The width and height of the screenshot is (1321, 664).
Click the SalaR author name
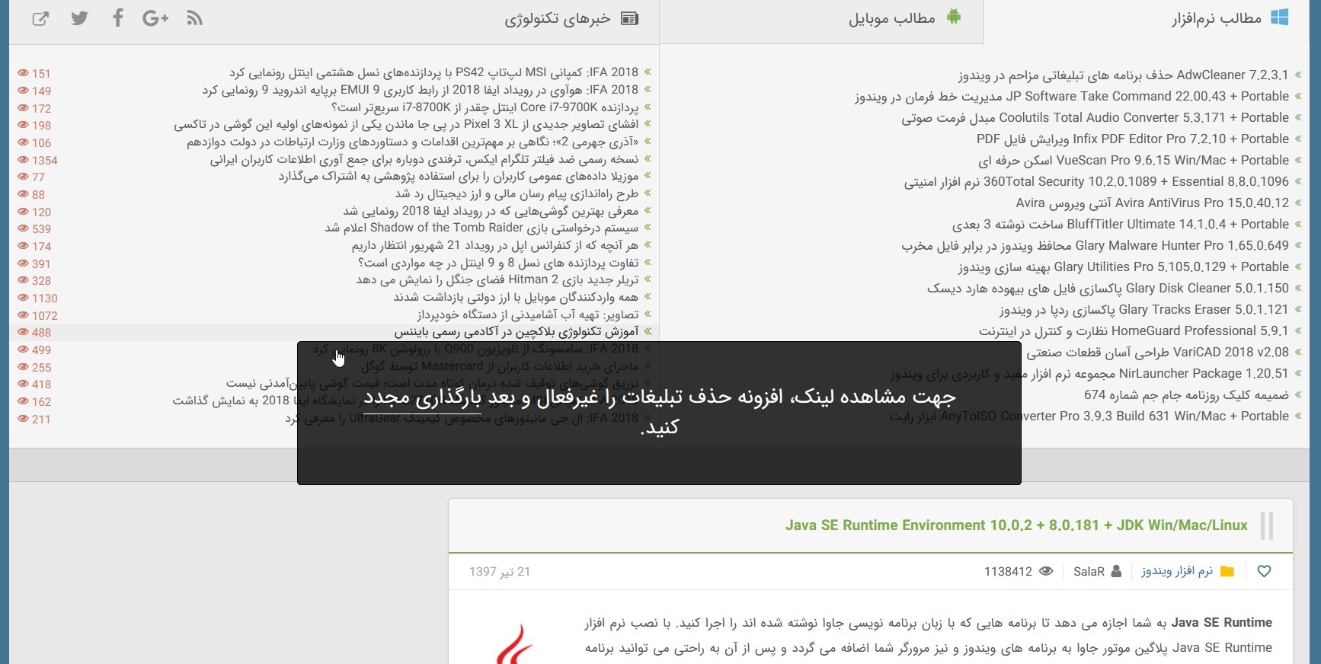tap(1089, 571)
